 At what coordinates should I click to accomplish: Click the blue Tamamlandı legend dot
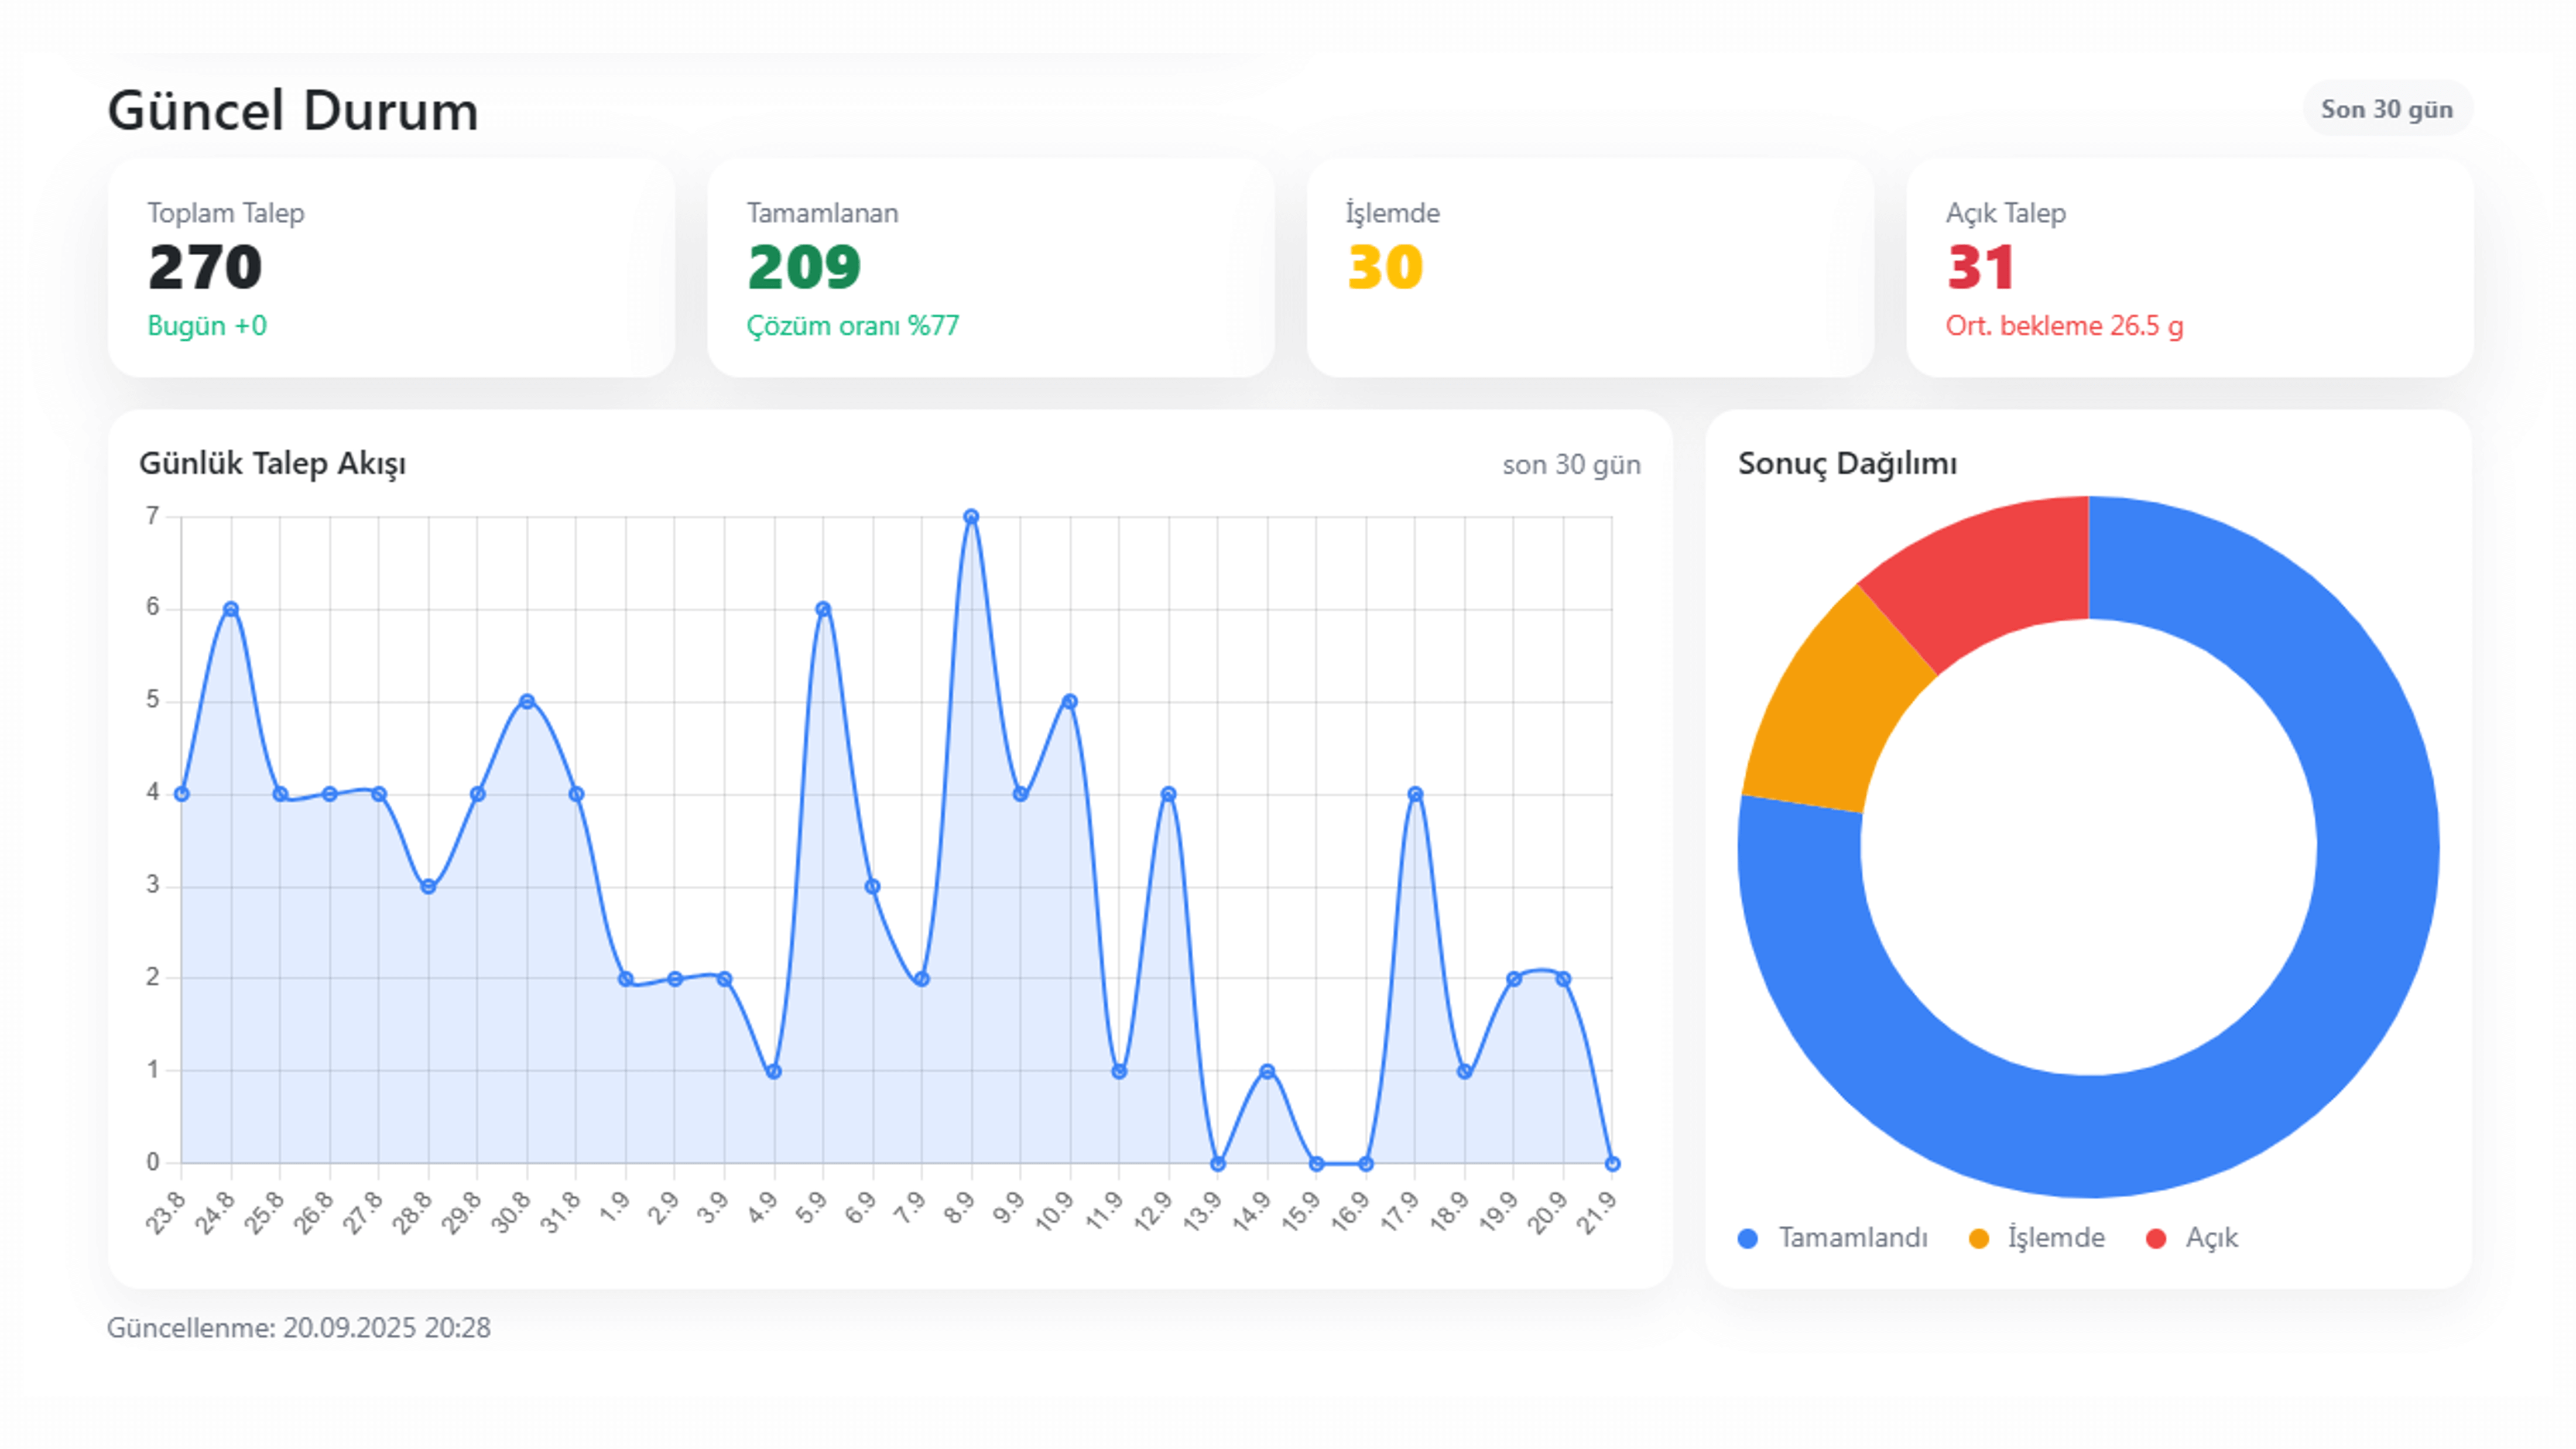1748,1239
